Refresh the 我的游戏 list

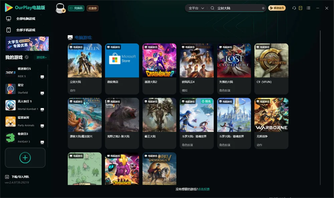(x=27, y=57)
